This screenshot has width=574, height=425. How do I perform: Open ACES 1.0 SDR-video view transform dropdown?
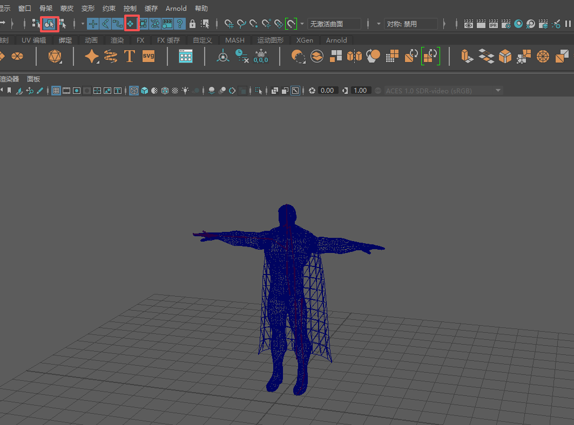click(x=443, y=91)
